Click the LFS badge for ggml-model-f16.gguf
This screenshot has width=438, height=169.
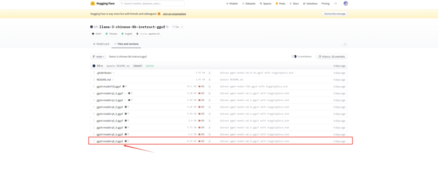pos(202,87)
